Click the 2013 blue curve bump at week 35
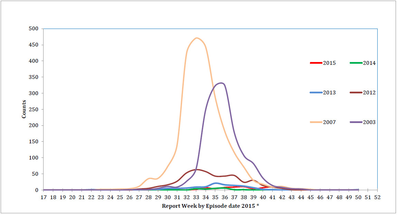The image size is (397, 215). pos(216,183)
